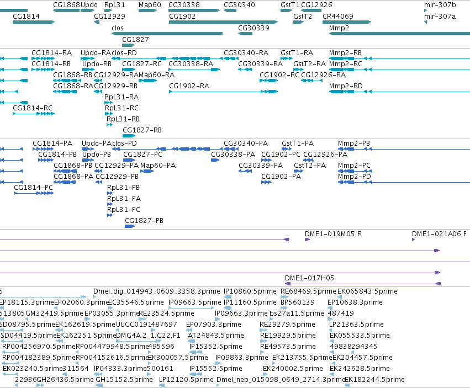Open the RE68469.5prime EST label

[x=308, y=291]
